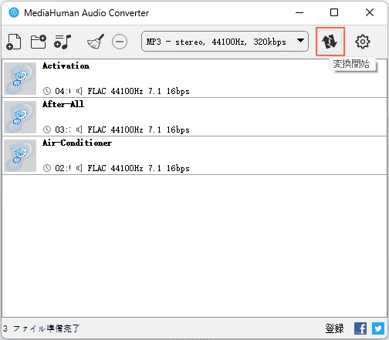
Task: Open the music-note playlist import icon
Action: (x=63, y=42)
